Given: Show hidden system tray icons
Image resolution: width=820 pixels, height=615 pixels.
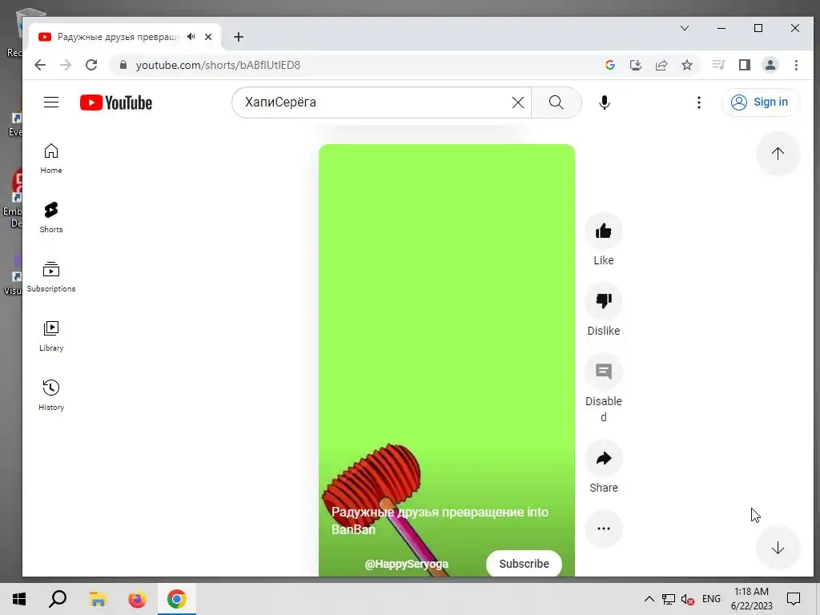Looking at the screenshot, I should tap(649, 599).
